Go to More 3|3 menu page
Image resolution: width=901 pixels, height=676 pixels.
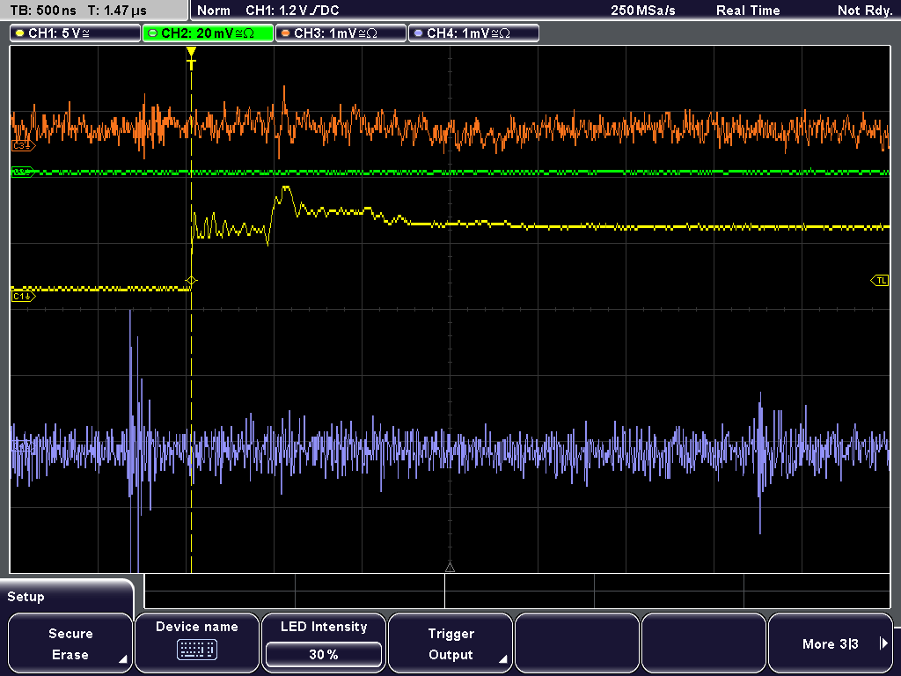(831, 643)
